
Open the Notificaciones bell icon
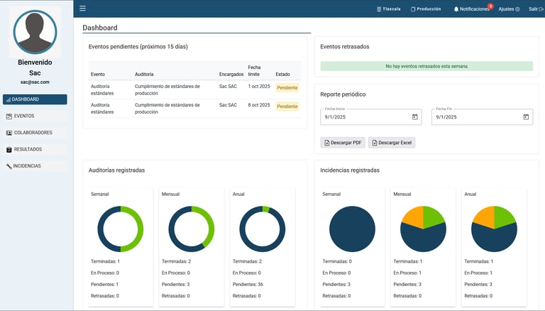pyautogui.click(x=456, y=9)
